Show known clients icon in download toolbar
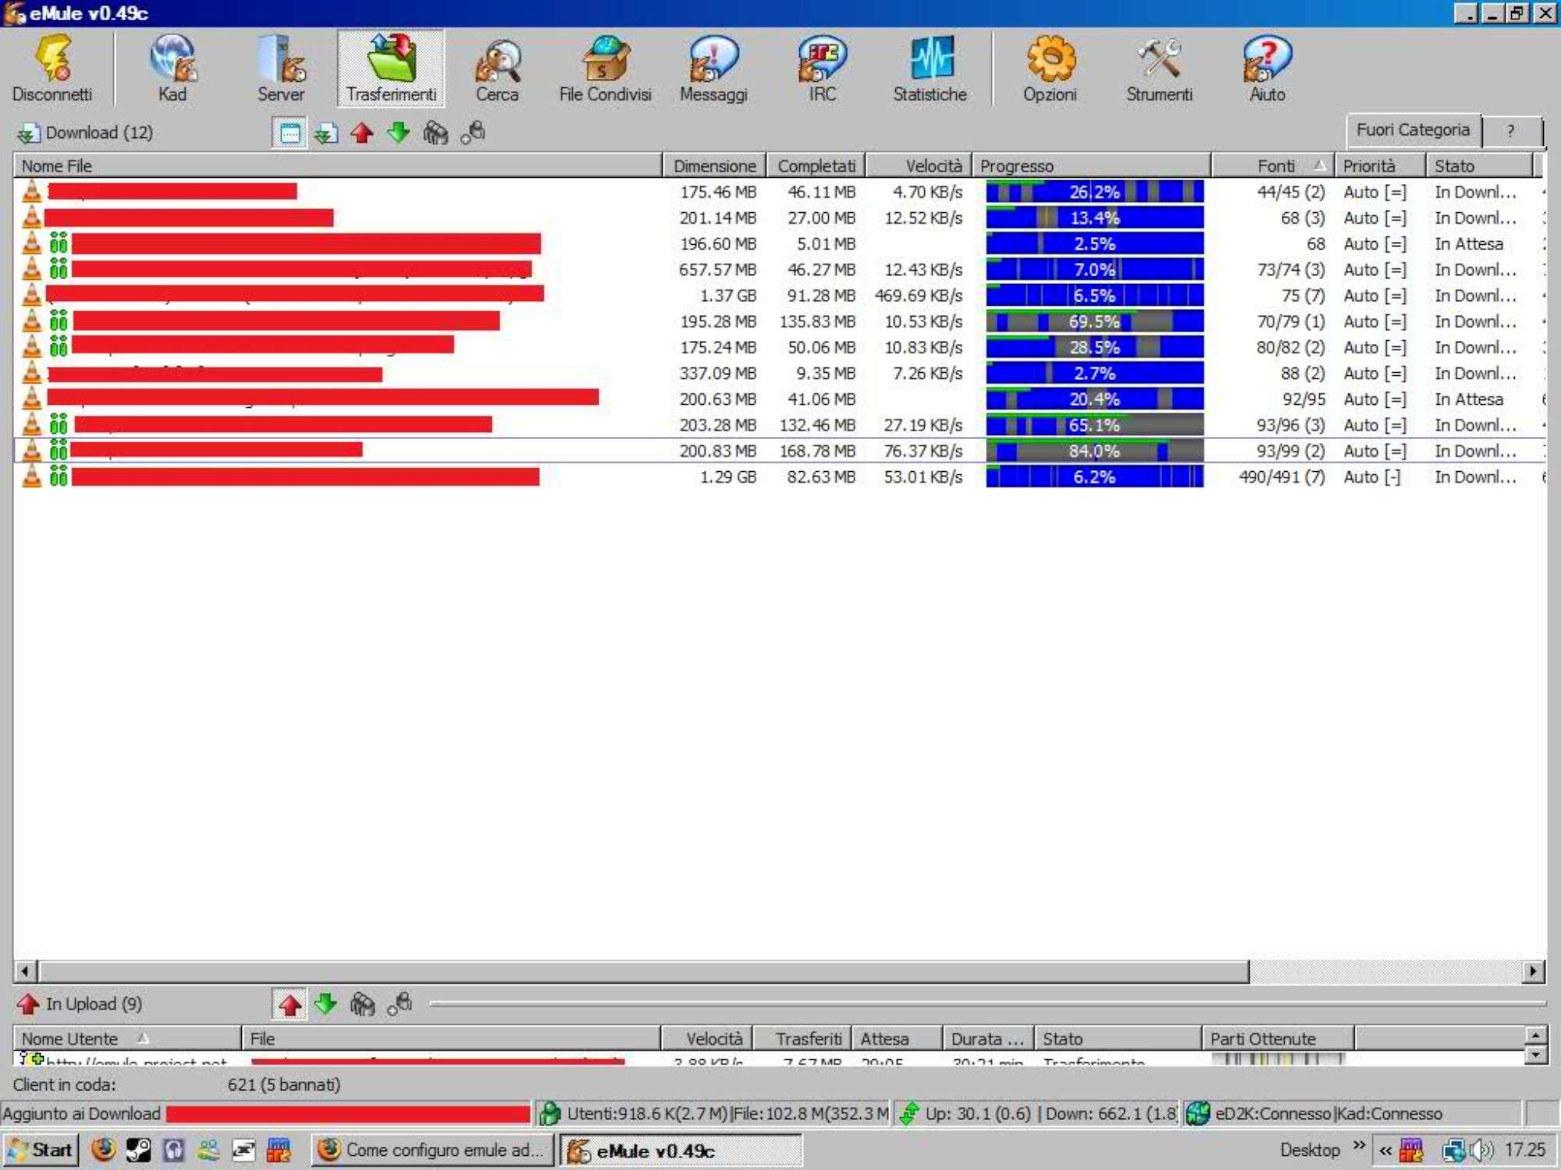This screenshot has height=1170, width=1561. (x=473, y=133)
